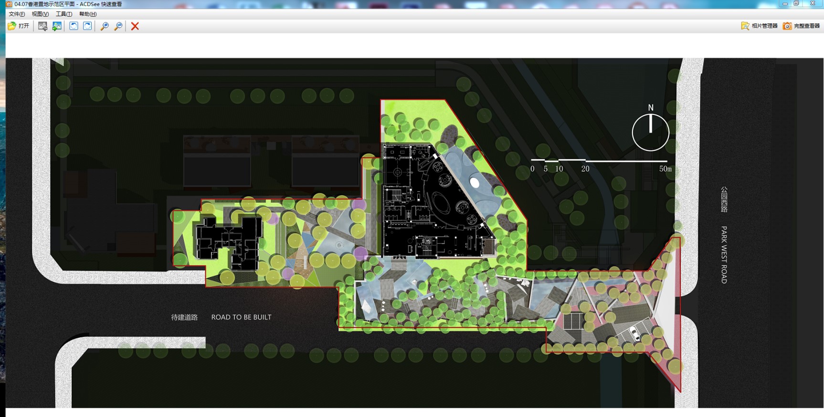Zoom out with the magnifier minus icon
Screen dimensions: 824x417
click(x=118, y=26)
